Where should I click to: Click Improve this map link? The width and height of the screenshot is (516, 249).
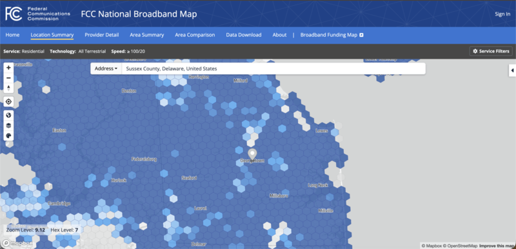click(496, 246)
